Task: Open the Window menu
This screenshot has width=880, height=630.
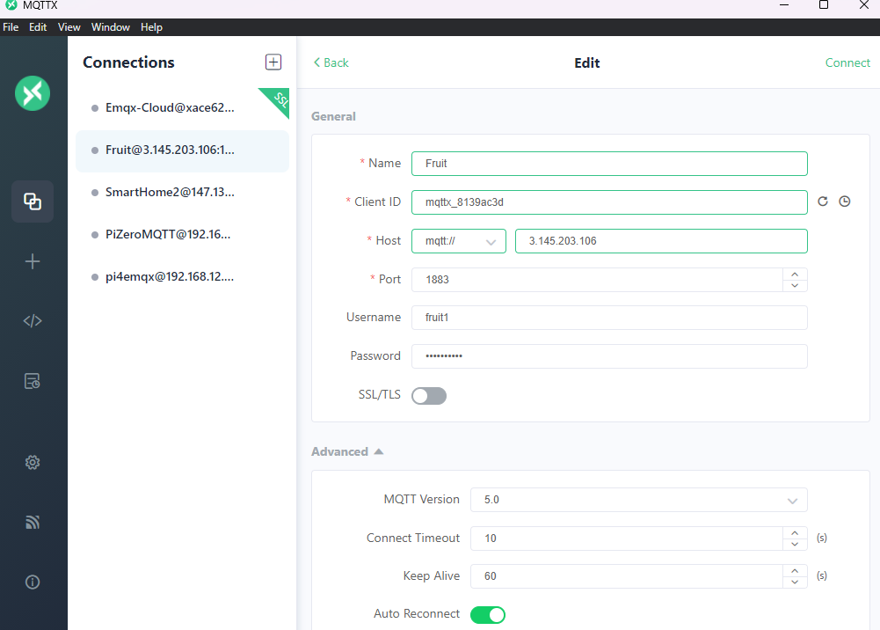Action: pyautogui.click(x=111, y=27)
